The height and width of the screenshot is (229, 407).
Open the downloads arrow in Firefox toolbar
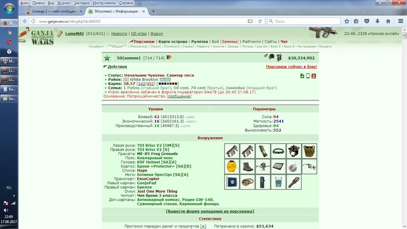click(377, 21)
